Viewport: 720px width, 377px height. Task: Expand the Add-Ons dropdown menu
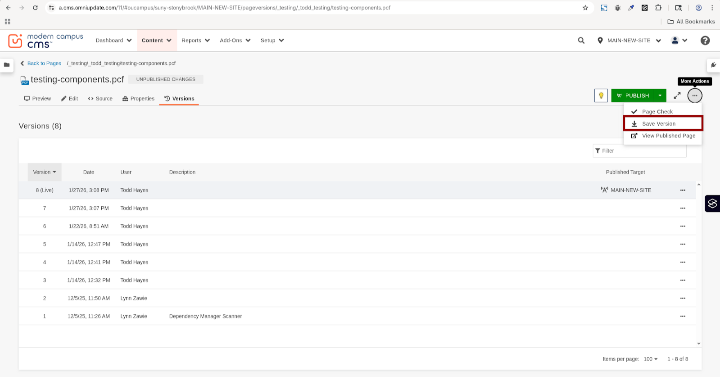coord(235,41)
